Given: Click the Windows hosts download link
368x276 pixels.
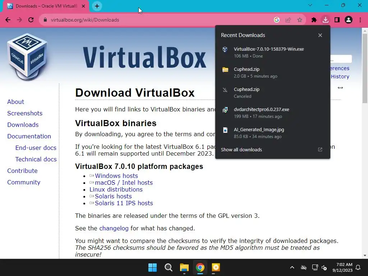Looking at the screenshot, I should click(x=116, y=176).
